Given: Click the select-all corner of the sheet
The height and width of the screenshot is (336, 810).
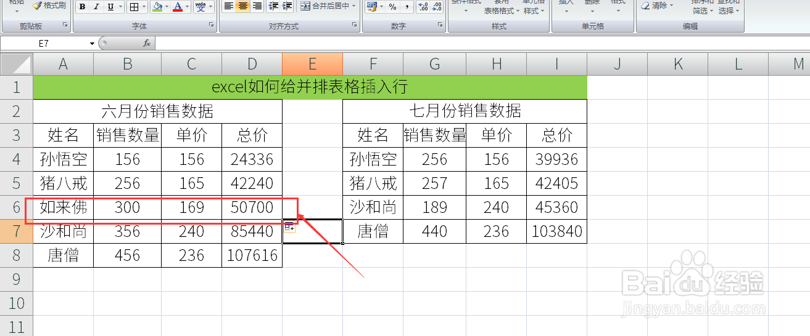Looking at the screenshot, I should tap(16, 63).
